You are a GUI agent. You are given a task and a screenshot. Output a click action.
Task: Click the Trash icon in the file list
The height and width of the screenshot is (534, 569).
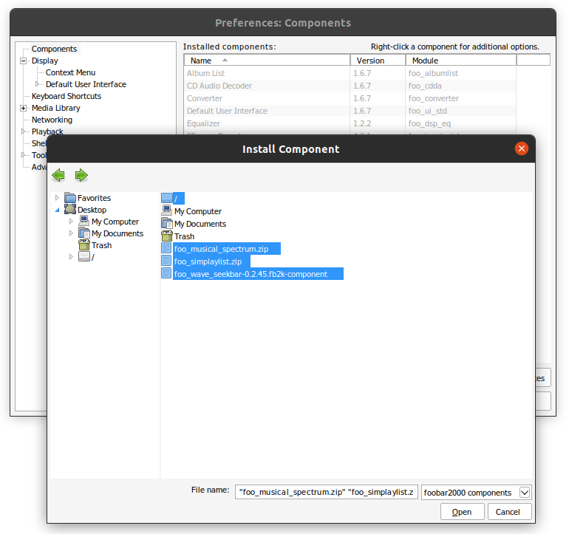click(166, 236)
